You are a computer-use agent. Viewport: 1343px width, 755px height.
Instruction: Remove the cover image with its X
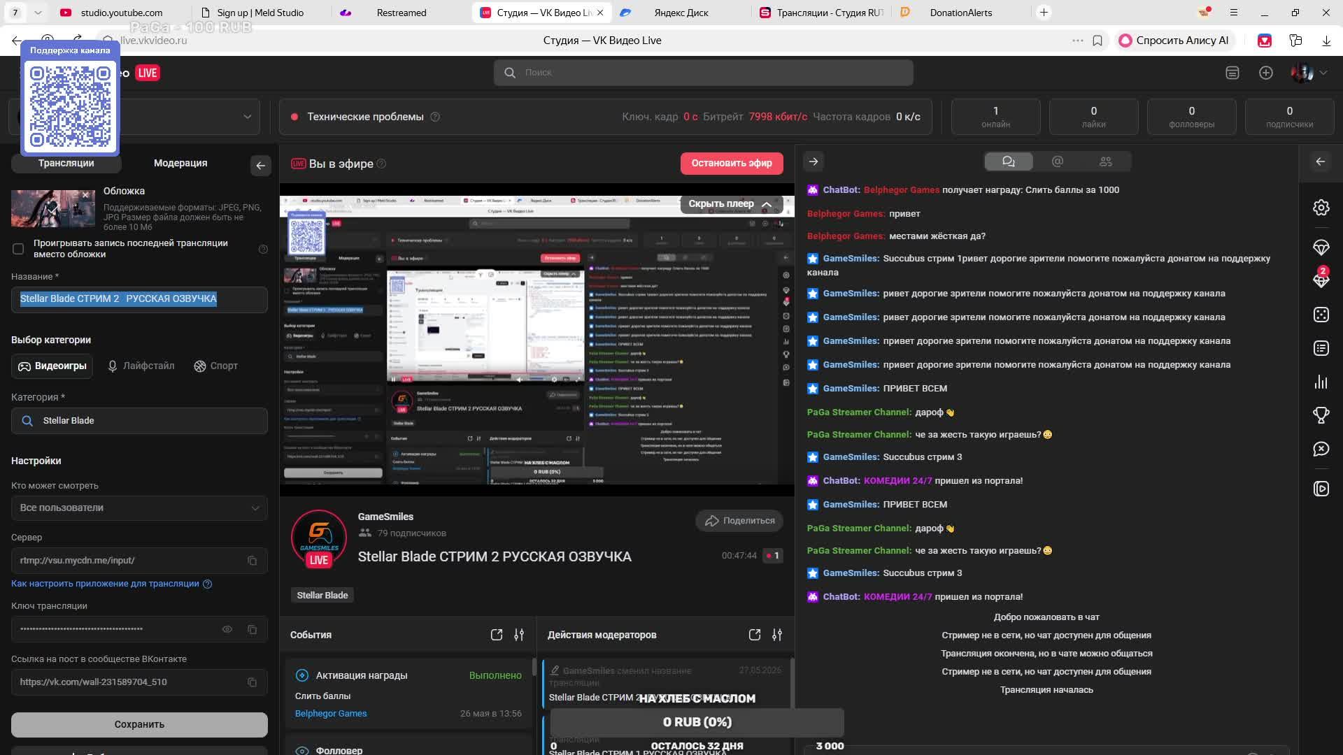coord(85,195)
